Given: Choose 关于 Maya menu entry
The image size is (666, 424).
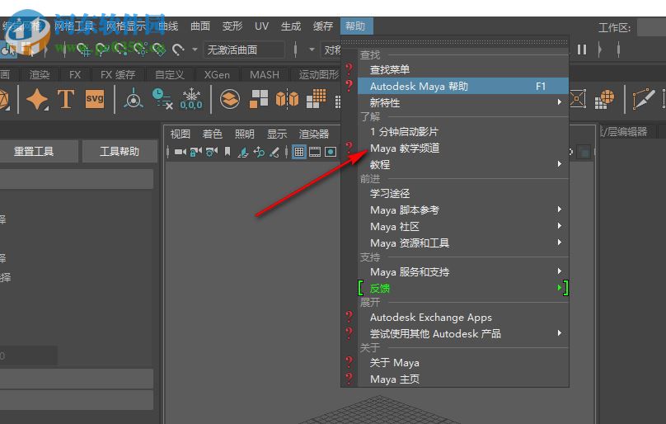Looking at the screenshot, I should 463,363.
